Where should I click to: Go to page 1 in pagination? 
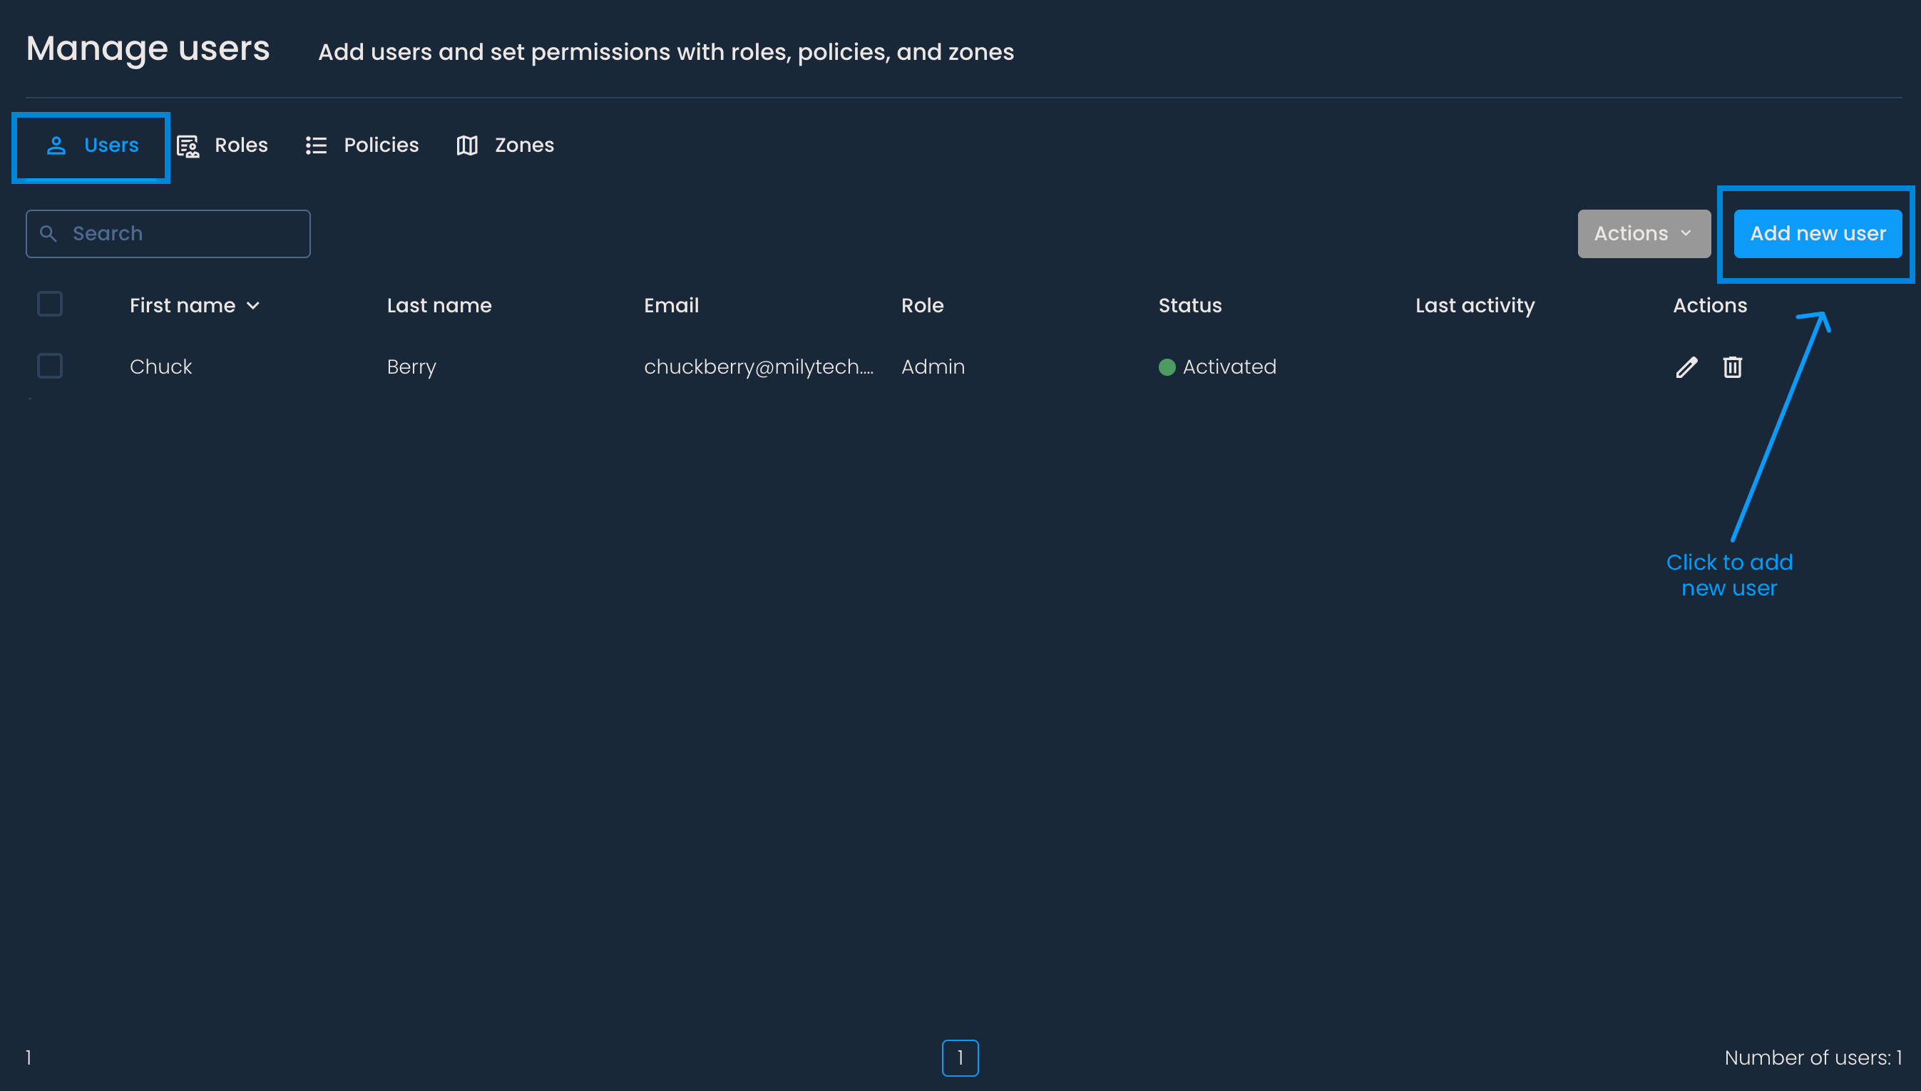(x=960, y=1057)
